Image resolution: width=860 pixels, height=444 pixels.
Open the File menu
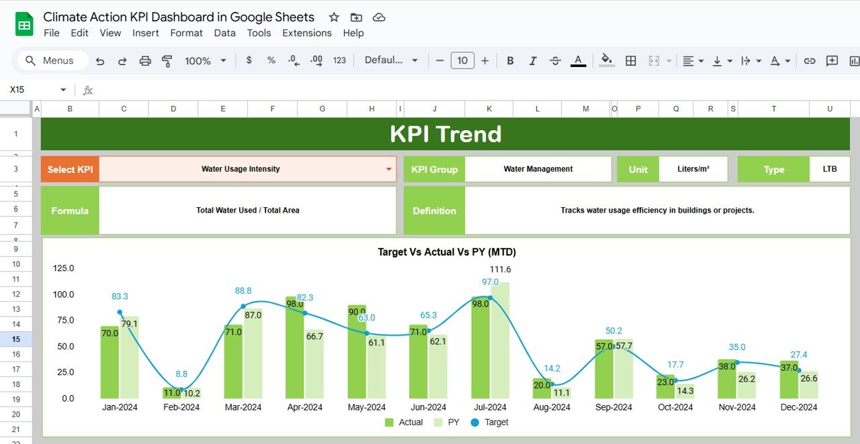[52, 33]
